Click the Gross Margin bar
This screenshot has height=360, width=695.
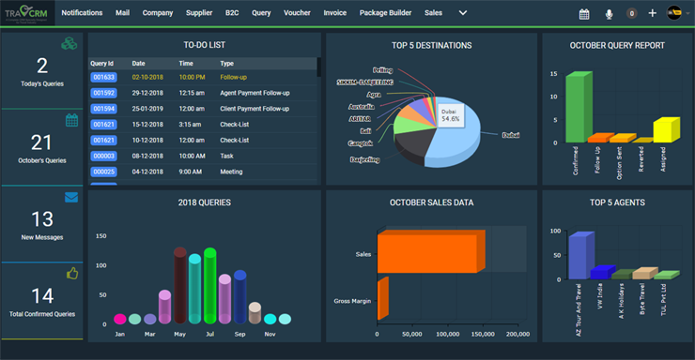pos(383,298)
